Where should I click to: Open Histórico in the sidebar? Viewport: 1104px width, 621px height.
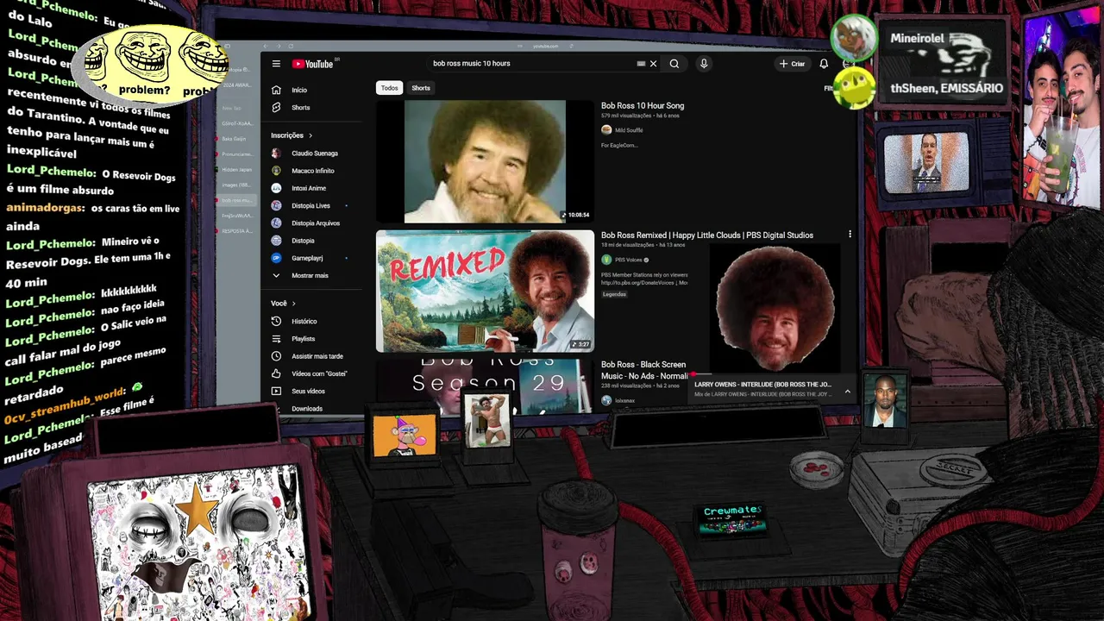(304, 321)
